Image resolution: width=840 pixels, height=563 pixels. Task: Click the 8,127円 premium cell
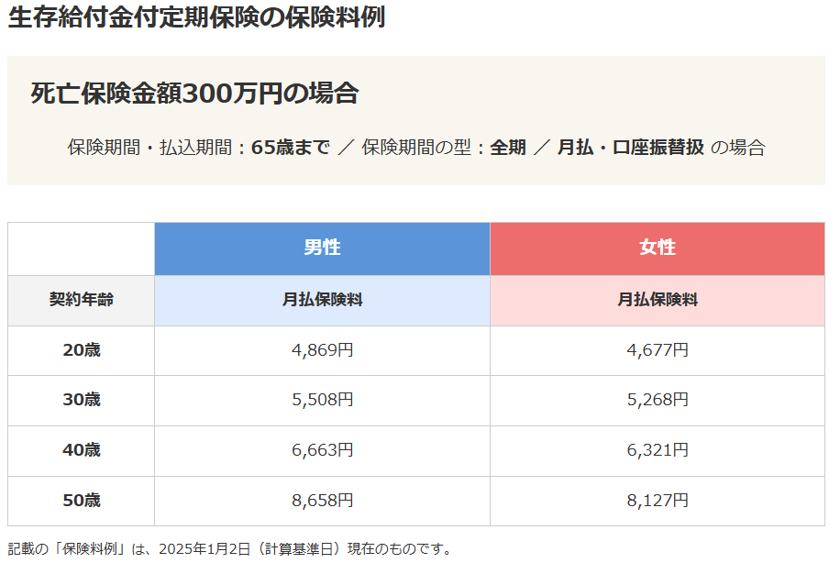(x=657, y=501)
